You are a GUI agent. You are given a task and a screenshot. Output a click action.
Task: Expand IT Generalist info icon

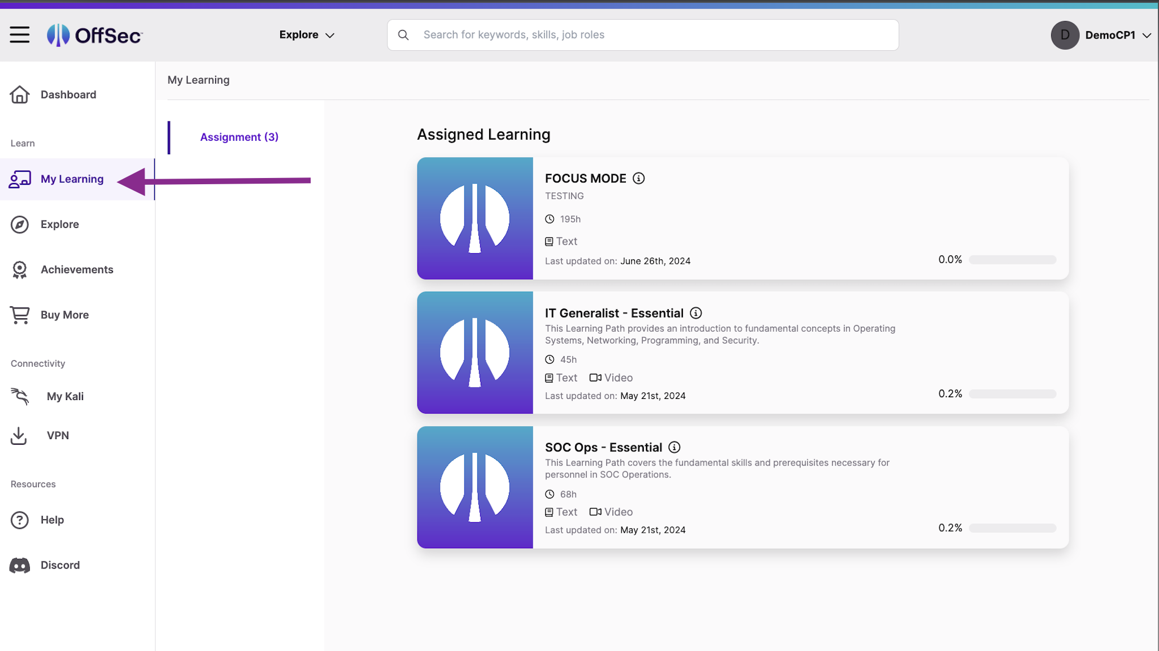click(x=696, y=313)
